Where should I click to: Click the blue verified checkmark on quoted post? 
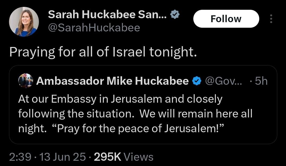tap(195, 81)
